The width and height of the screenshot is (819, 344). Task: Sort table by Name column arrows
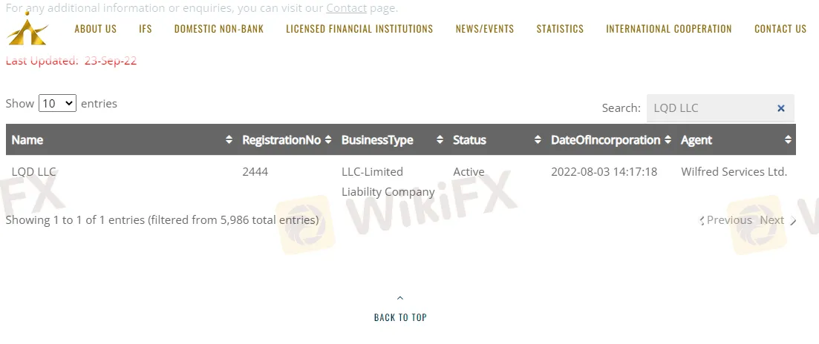228,140
